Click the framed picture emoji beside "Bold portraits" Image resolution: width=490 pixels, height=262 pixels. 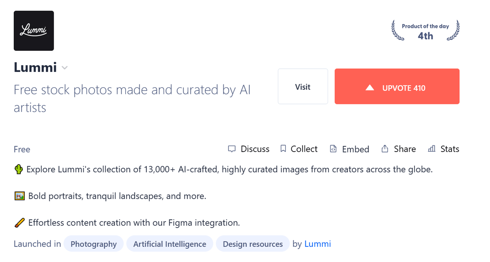pos(20,196)
